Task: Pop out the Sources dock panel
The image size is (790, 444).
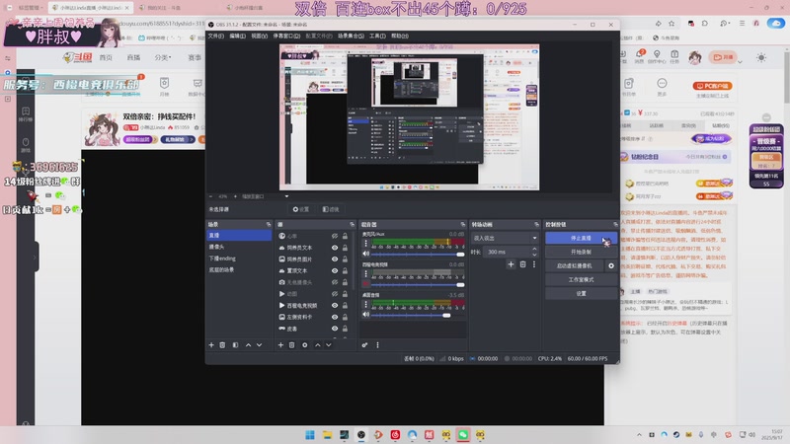Action: point(353,224)
